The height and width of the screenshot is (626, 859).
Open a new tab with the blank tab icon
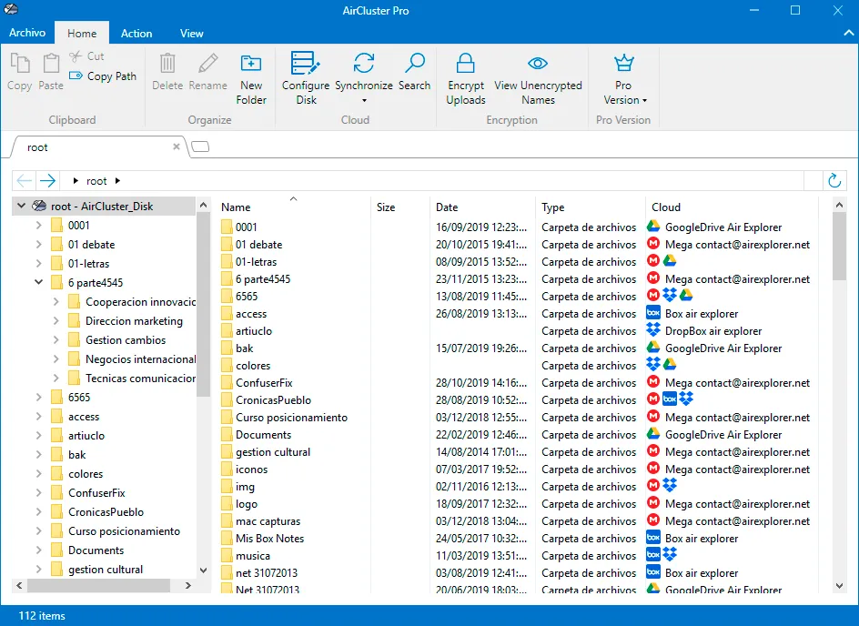click(200, 146)
